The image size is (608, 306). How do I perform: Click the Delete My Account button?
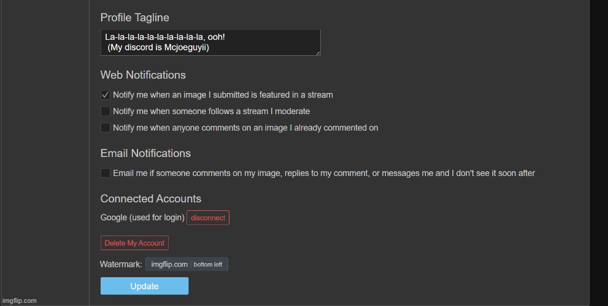(x=134, y=243)
